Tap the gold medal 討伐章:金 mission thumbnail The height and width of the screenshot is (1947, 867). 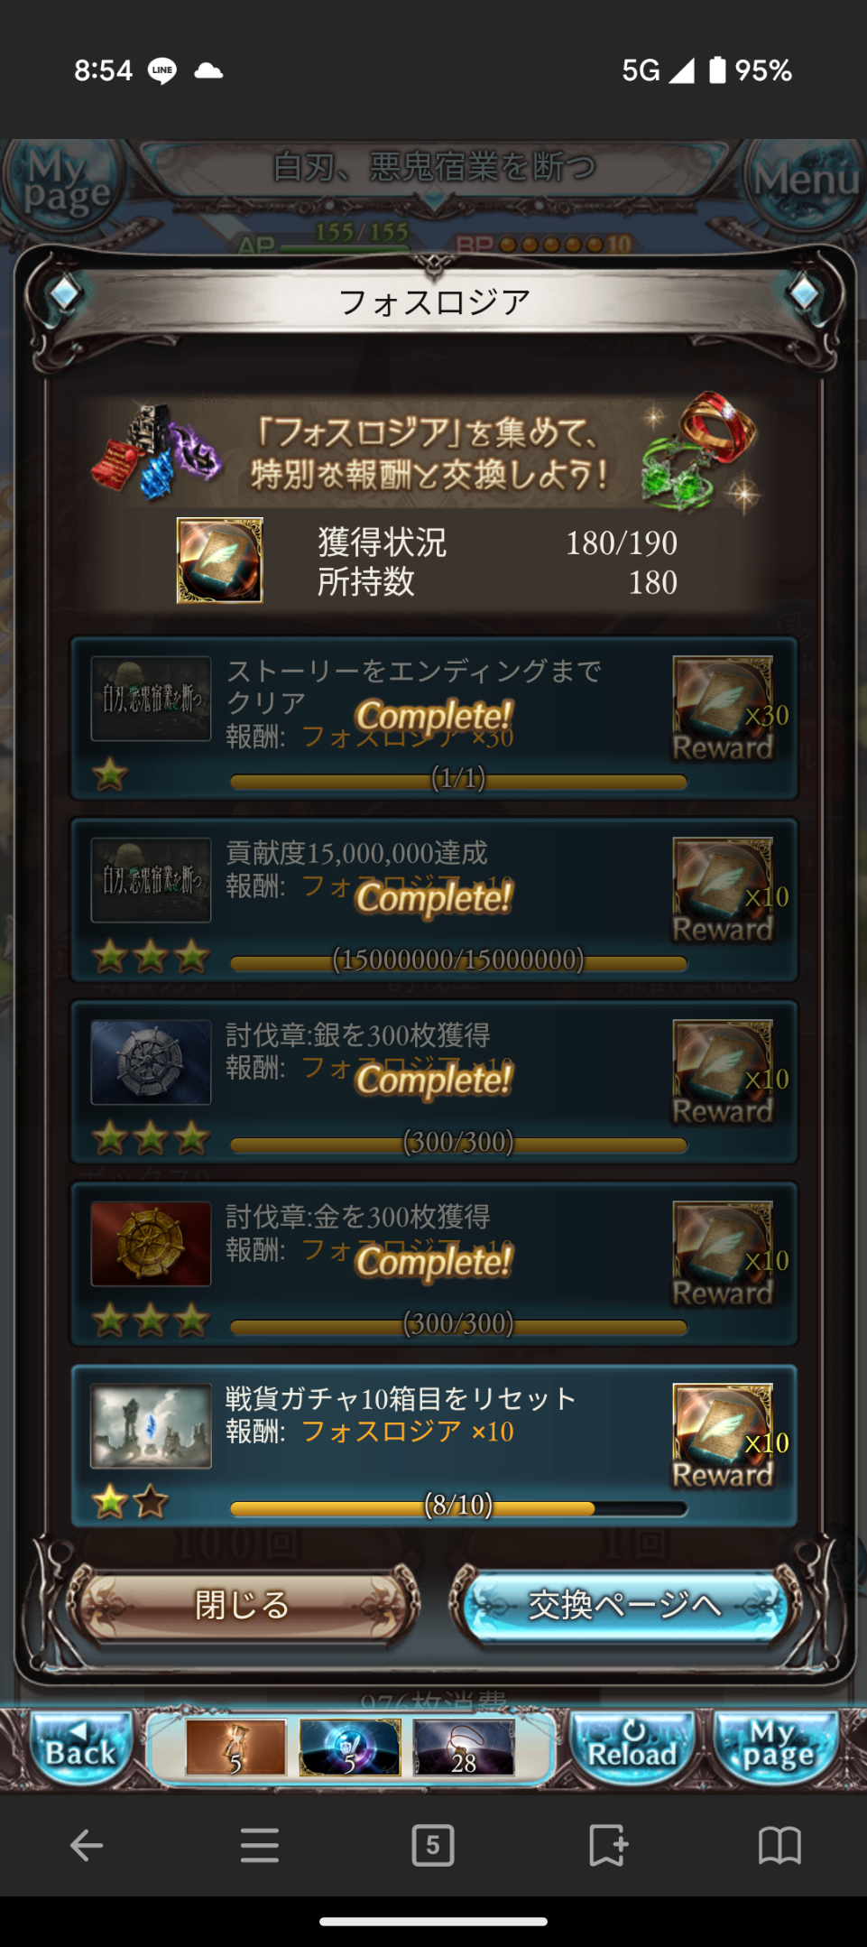point(151,1244)
